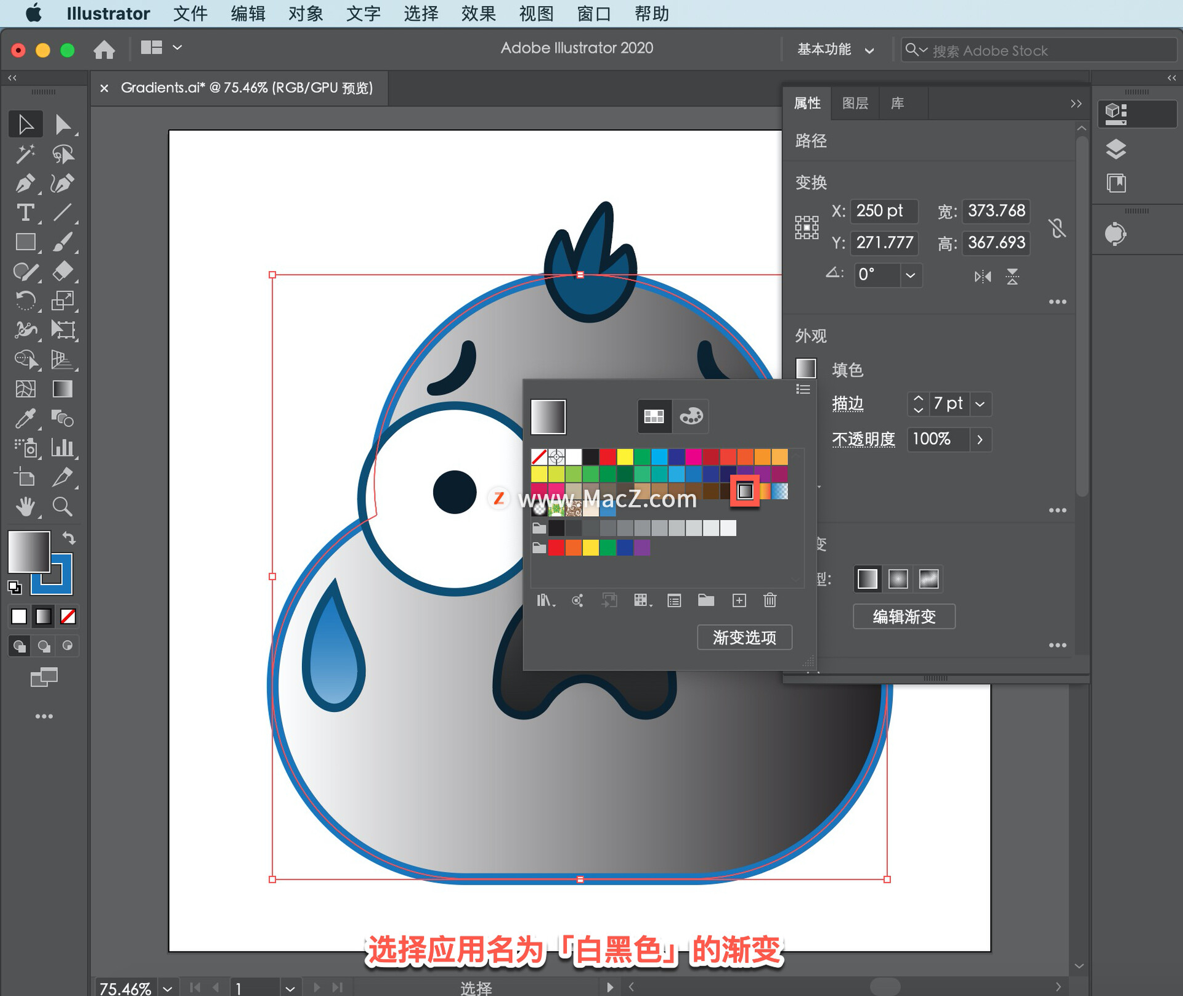Pick the Gradient tool in the toolbar
Image resolution: width=1183 pixels, height=996 pixels.
[x=62, y=389]
